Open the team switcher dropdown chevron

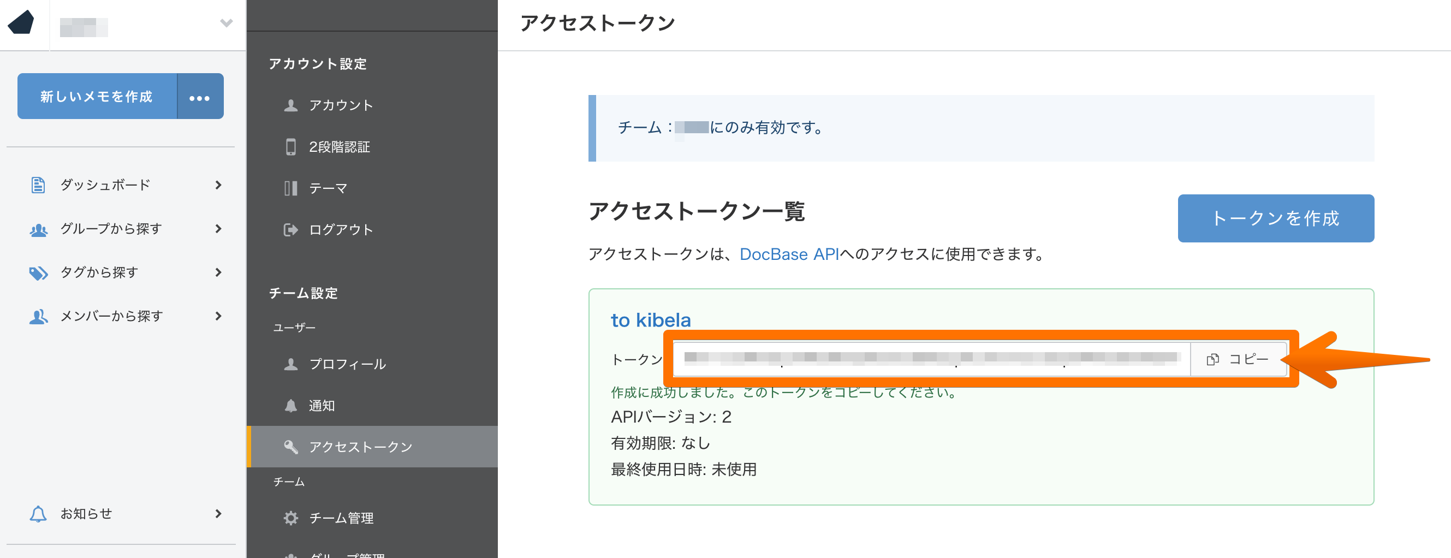pos(226,23)
